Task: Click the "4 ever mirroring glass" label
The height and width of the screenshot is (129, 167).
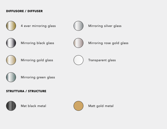Action: tap(38, 26)
